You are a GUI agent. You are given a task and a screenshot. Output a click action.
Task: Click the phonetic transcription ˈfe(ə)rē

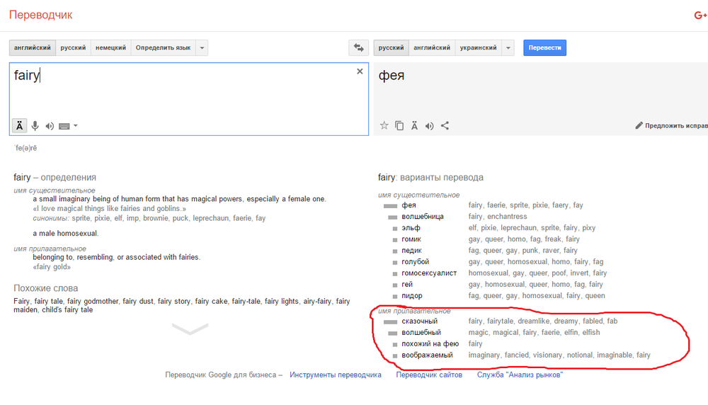25,148
